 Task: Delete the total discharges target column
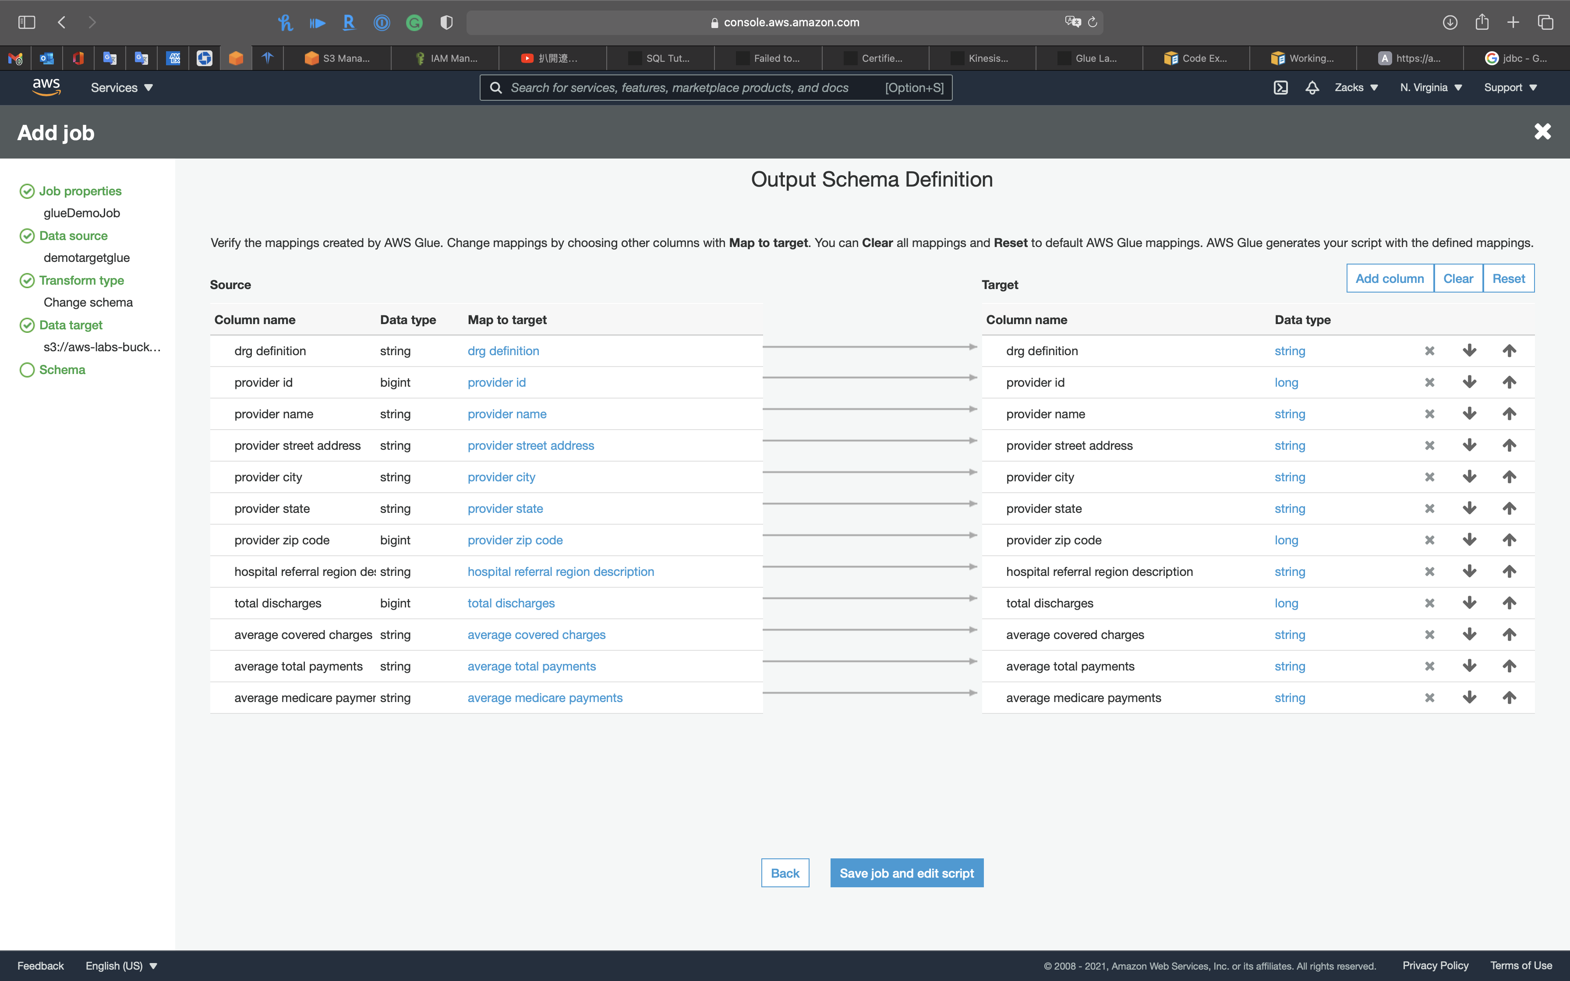[x=1429, y=603]
